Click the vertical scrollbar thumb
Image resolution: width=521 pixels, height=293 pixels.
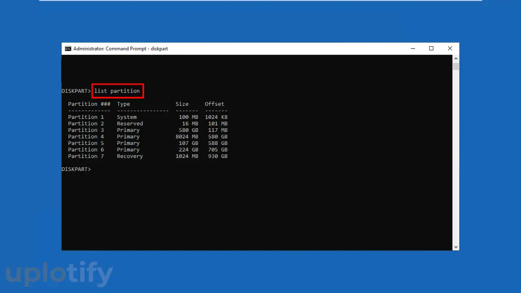tap(456, 66)
